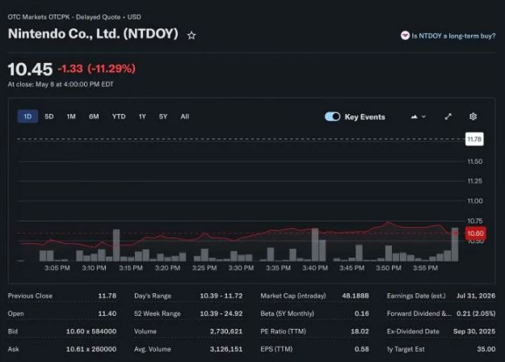Click the Open value 11.40

(107, 314)
